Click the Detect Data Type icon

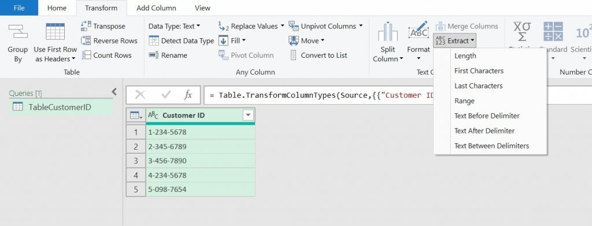(154, 40)
